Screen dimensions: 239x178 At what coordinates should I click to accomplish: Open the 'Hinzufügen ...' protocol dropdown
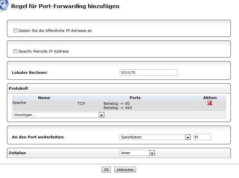point(58,115)
